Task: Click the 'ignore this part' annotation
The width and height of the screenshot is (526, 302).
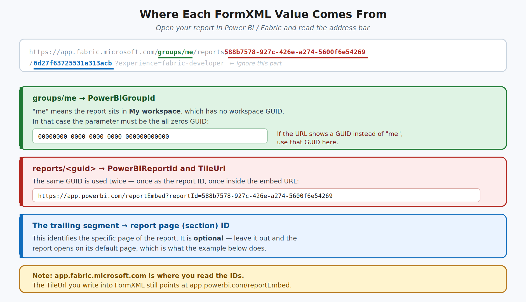Action: [256, 63]
